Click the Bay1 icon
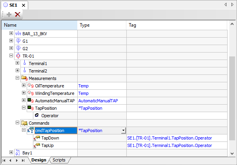The width and height of the screenshot is (237, 165). [x=18, y=152]
